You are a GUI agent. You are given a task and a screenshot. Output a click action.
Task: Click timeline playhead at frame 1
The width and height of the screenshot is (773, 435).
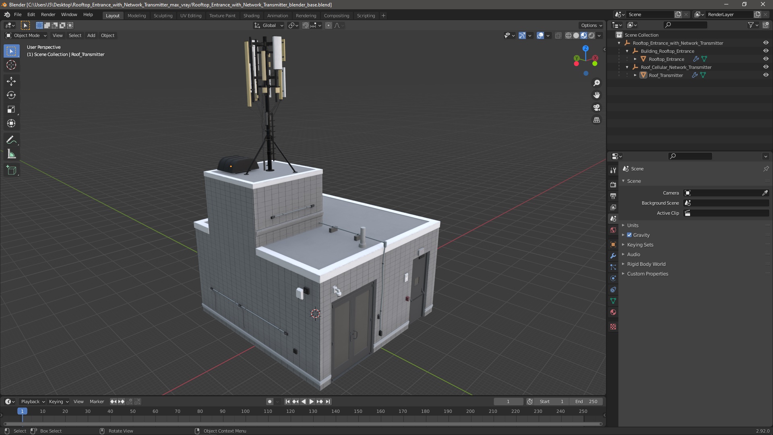(x=22, y=411)
